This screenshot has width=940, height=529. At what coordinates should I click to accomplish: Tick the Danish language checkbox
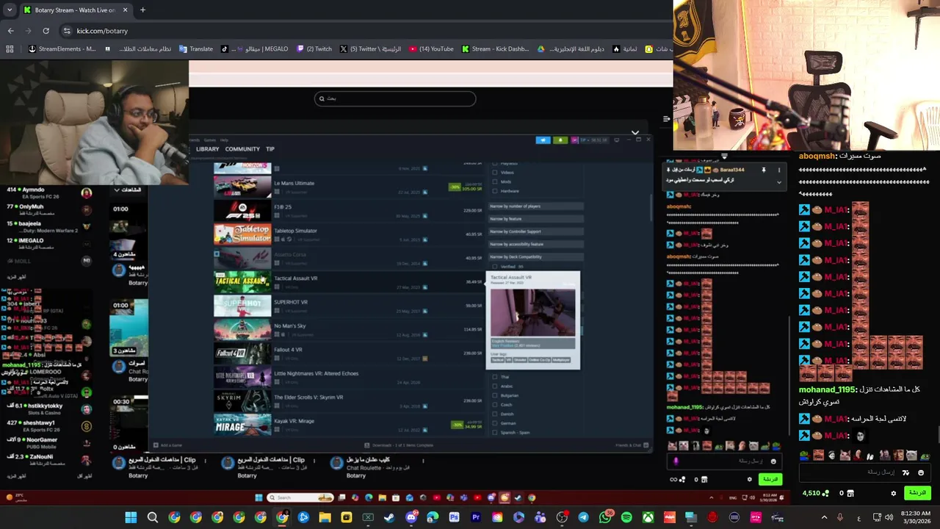pyautogui.click(x=495, y=414)
